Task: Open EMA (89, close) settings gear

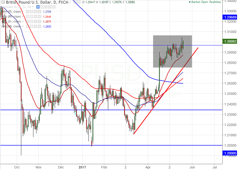Action: (31, 17)
